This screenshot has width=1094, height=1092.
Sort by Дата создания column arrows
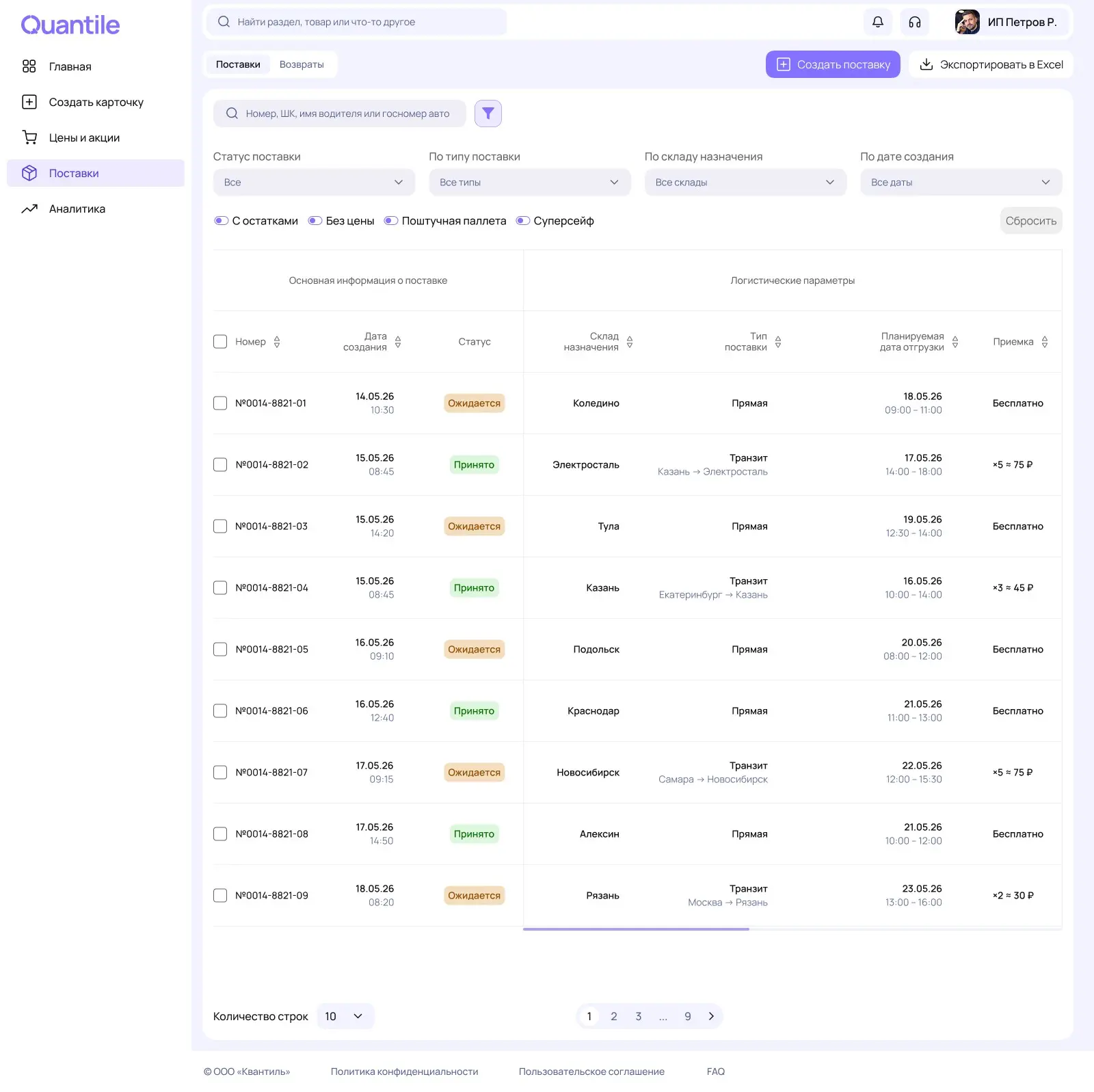tap(398, 342)
